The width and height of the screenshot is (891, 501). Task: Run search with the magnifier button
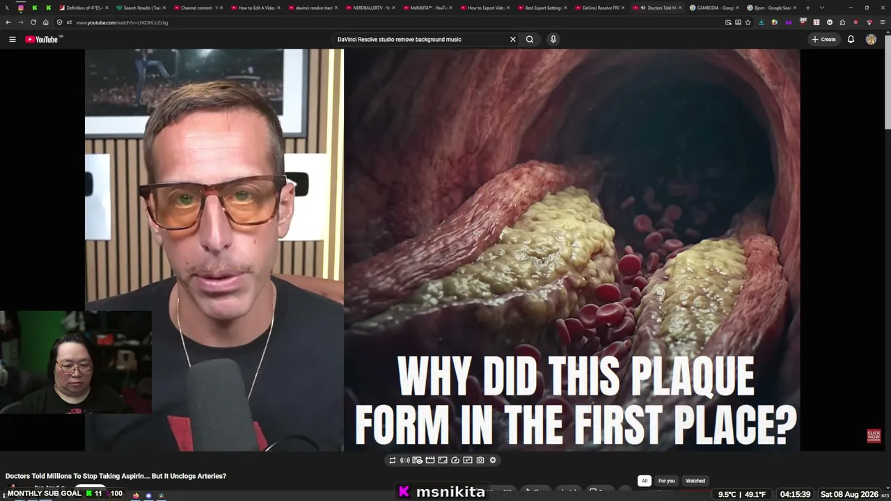tap(530, 39)
